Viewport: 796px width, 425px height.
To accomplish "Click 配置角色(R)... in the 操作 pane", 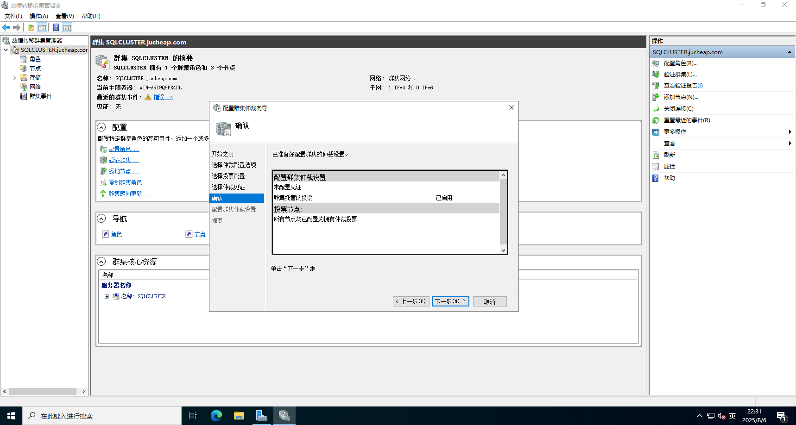I will [x=681, y=63].
